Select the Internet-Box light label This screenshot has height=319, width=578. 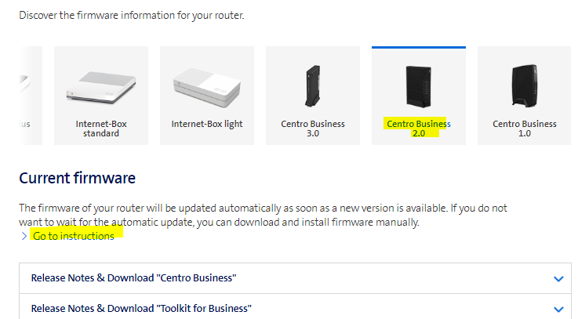click(x=207, y=124)
